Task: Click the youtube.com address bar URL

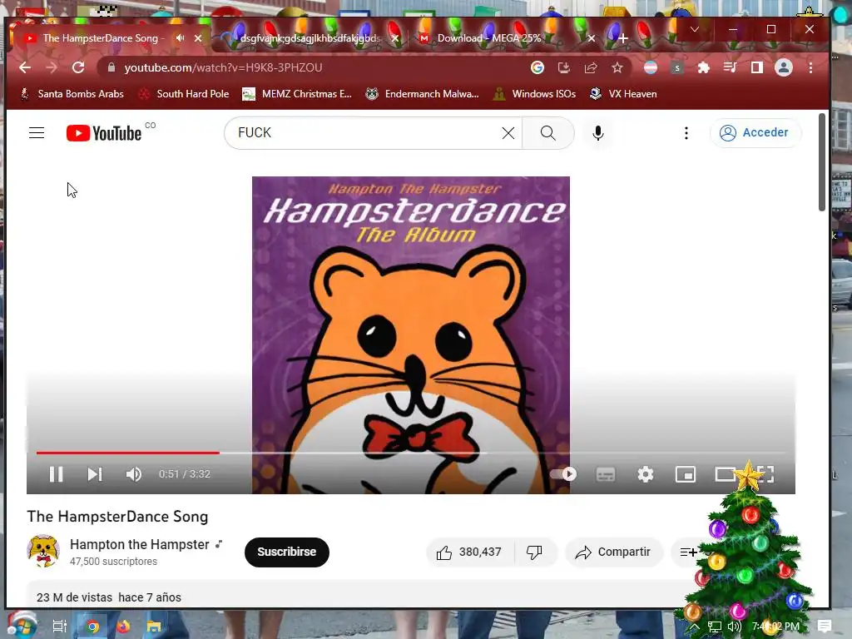Action: click(x=223, y=67)
